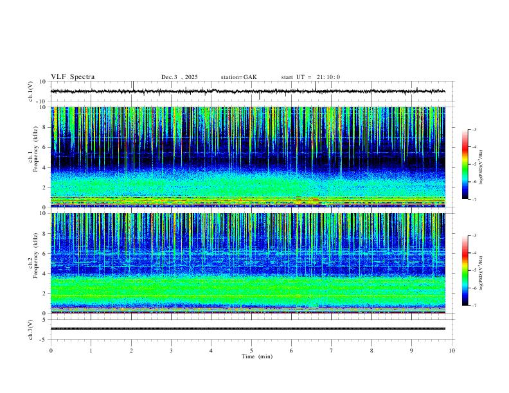Click the "VLF Spectra" title text
The image size is (509, 393).
click(x=73, y=77)
